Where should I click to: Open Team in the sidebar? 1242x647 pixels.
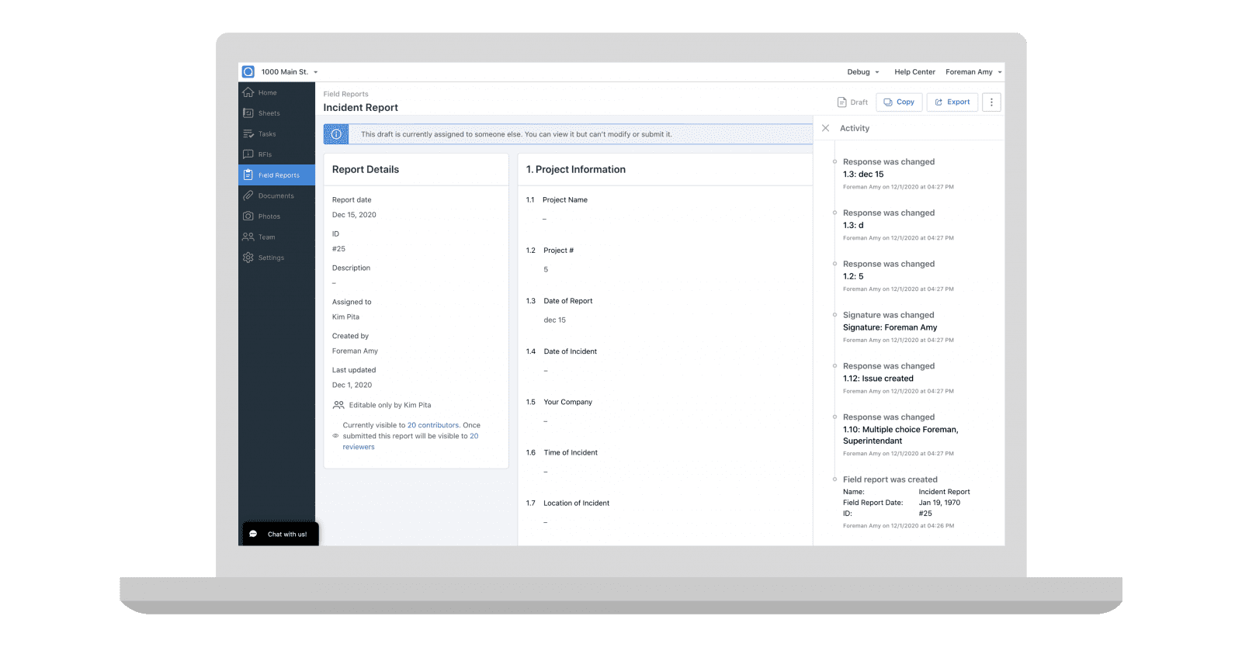click(276, 237)
